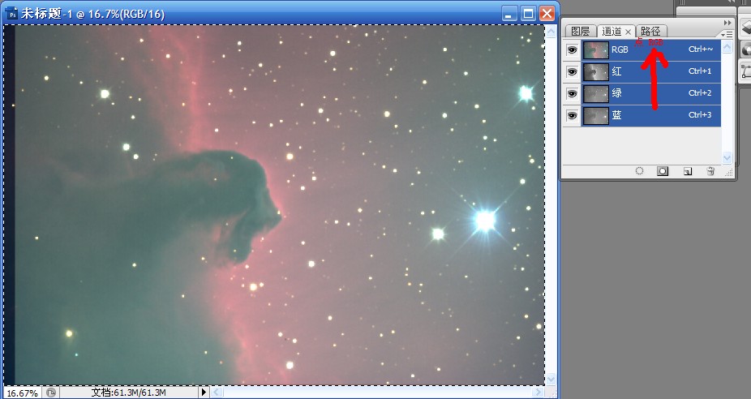751x399 pixels.
Task: Open the channels dock icon at right
Action: (x=745, y=49)
